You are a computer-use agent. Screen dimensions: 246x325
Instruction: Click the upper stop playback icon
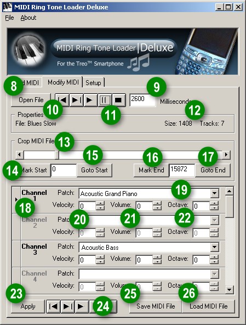tap(118, 100)
